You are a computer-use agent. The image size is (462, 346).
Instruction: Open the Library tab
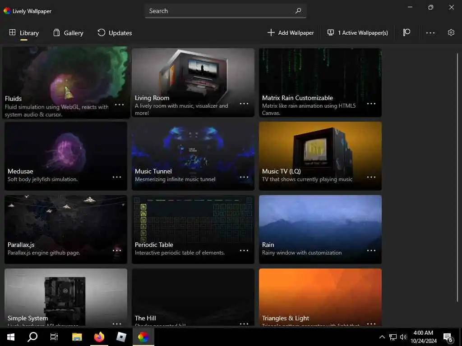pyautogui.click(x=24, y=32)
